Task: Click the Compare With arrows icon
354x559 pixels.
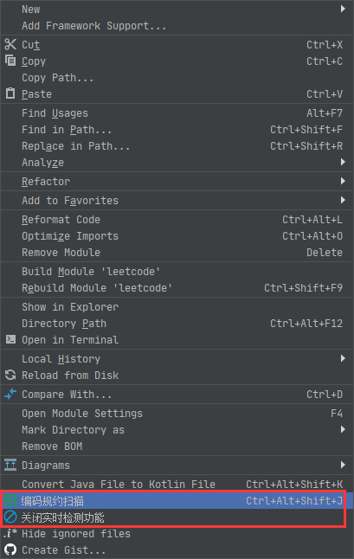Action: tap(10, 394)
